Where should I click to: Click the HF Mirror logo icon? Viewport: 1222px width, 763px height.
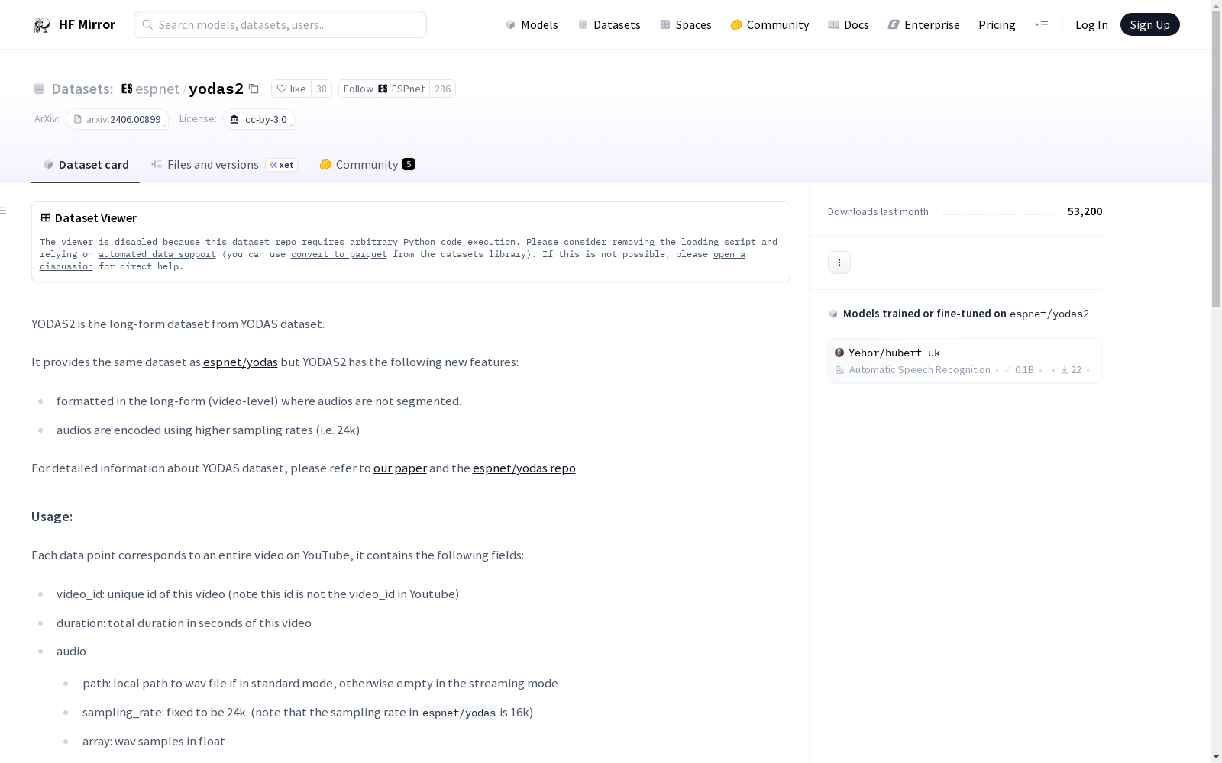42,25
